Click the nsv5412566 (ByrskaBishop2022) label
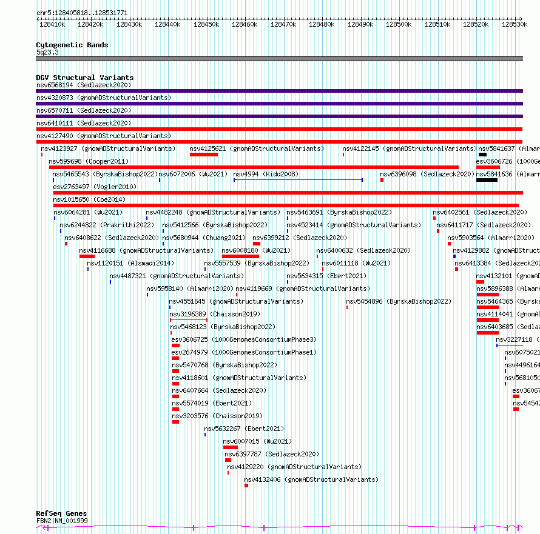540x534 pixels. pyautogui.click(x=215, y=225)
